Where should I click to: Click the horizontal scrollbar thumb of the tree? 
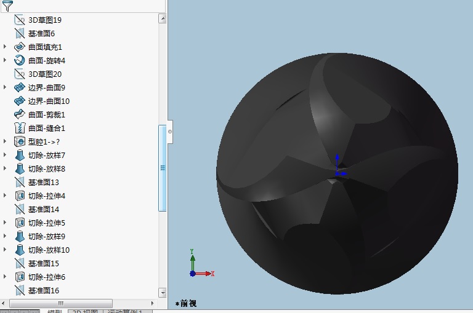pos(61,303)
